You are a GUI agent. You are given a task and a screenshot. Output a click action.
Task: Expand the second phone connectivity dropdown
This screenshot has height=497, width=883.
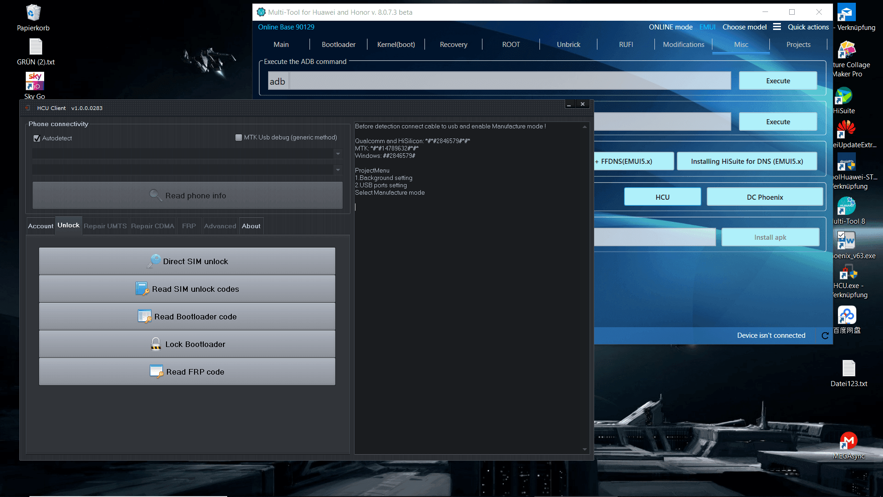[338, 170]
